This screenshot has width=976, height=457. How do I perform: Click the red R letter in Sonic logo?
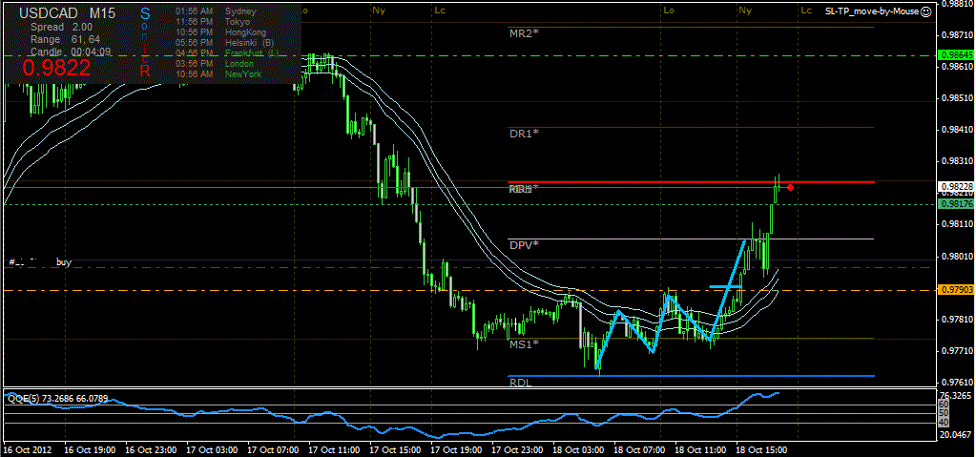(145, 70)
